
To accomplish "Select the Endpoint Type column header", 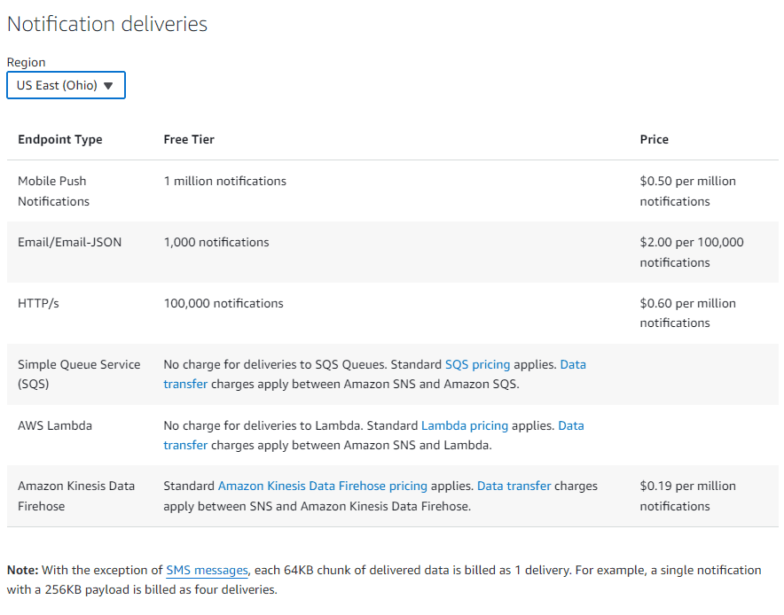I will coord(60,139).
